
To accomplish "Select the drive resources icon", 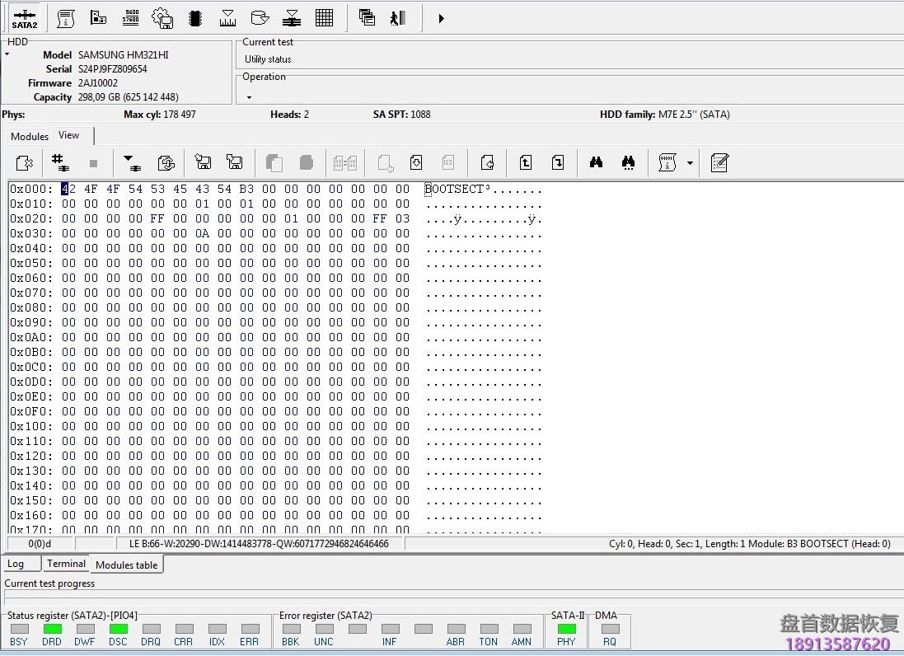I will 99,17.
